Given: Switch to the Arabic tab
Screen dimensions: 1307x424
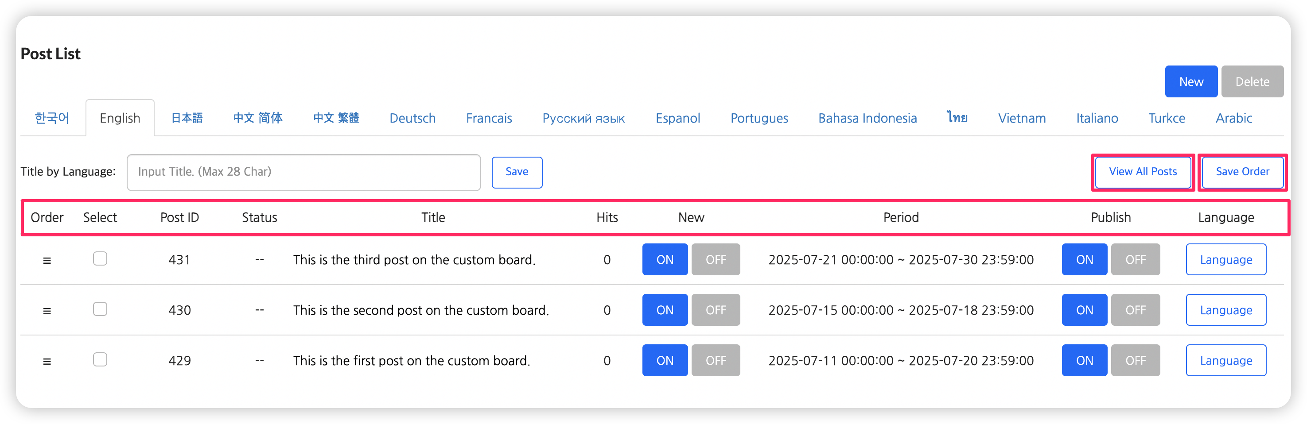Looking at the screenshot, I should tap(1233, 118).
